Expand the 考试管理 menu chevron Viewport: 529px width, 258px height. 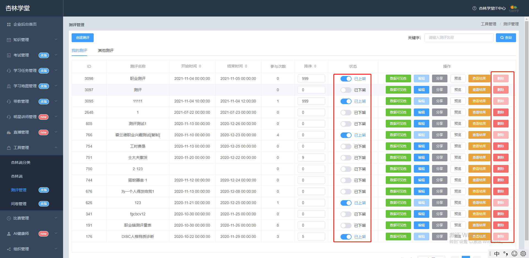(x=56, y=55)
